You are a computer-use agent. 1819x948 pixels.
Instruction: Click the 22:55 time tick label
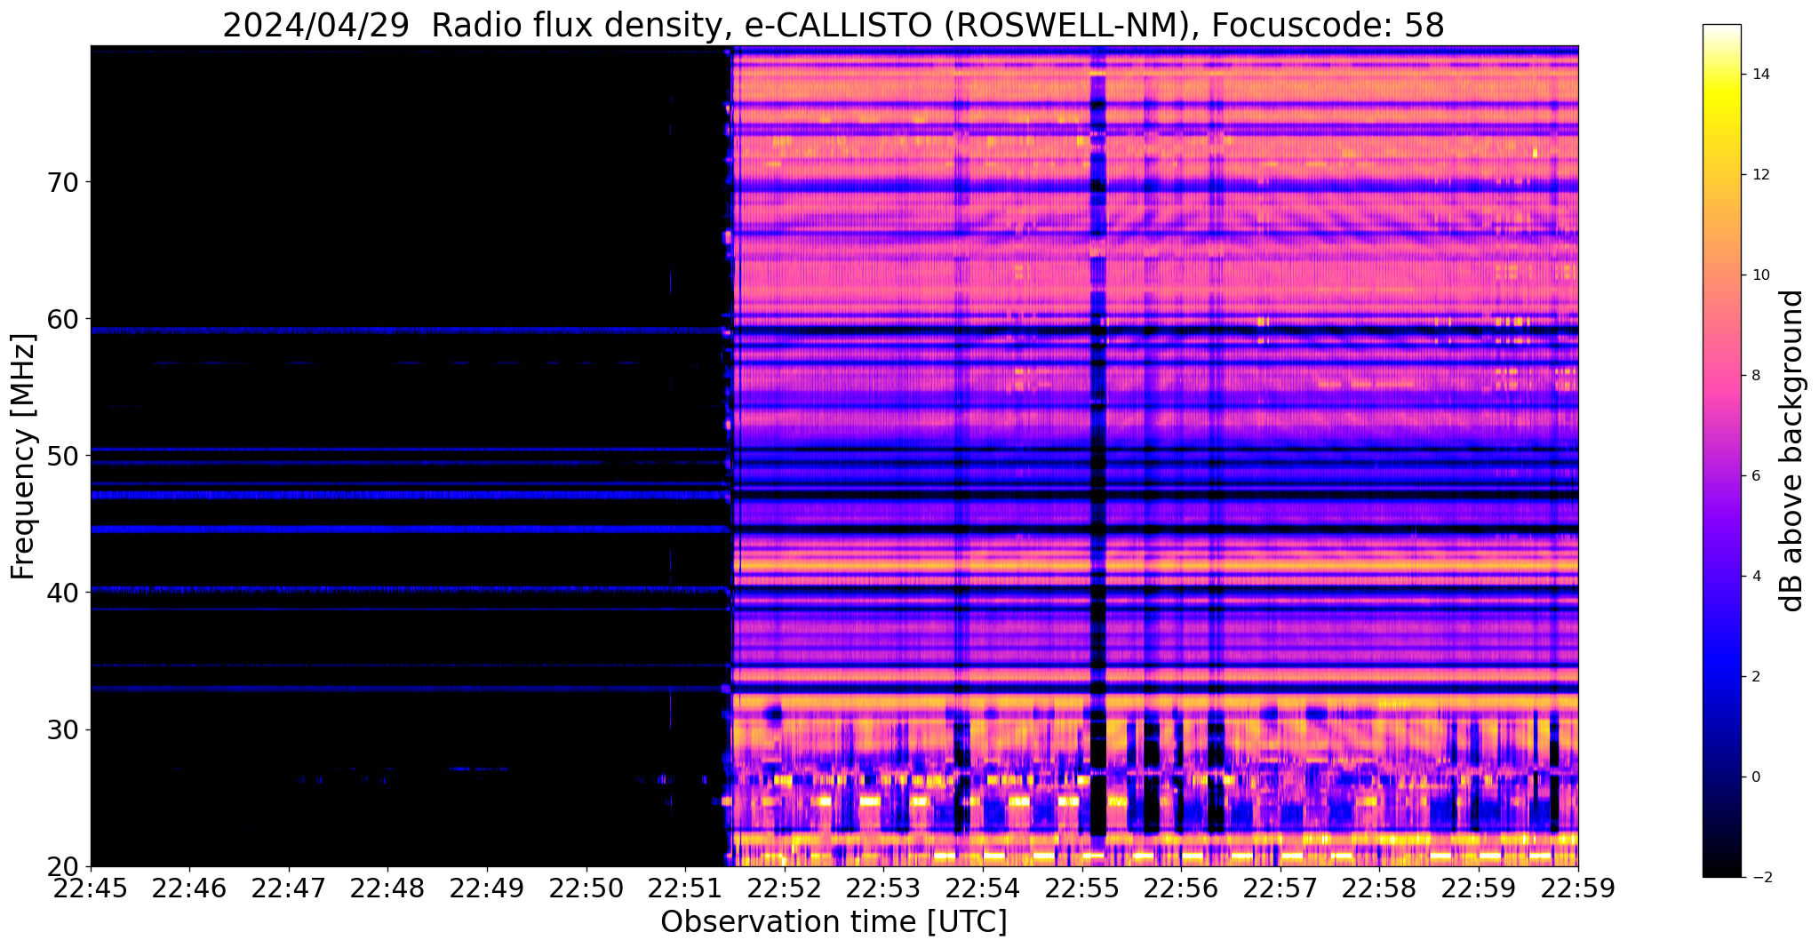click(1081, 887)
